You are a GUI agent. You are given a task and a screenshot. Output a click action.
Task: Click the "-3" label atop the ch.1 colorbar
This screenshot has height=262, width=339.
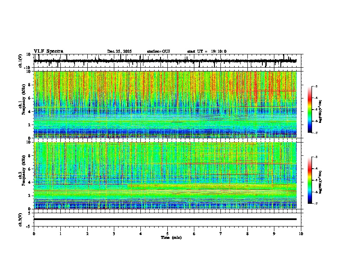(315, 86)
